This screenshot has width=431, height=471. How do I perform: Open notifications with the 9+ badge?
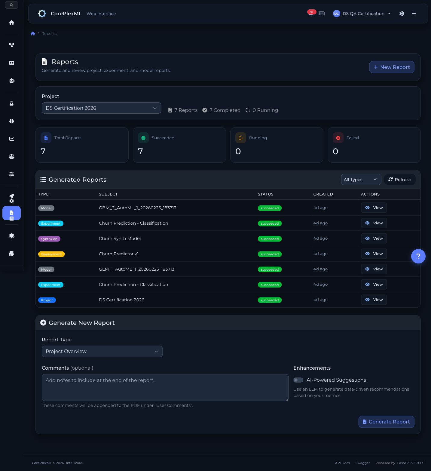310,14
